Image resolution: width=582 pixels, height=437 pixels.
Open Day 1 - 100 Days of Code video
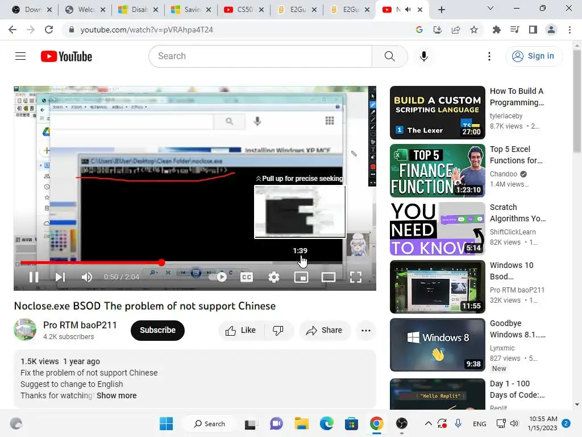[x=517, y=389]
